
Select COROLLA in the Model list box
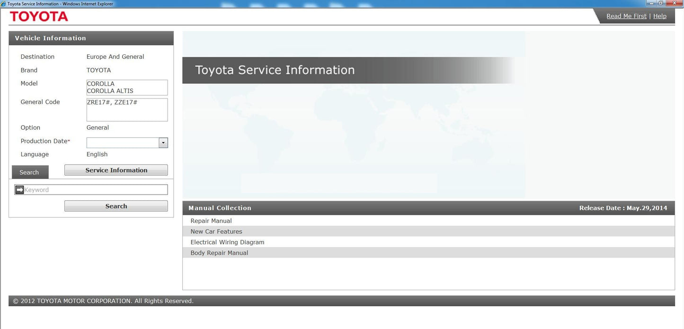pos(101,83)
